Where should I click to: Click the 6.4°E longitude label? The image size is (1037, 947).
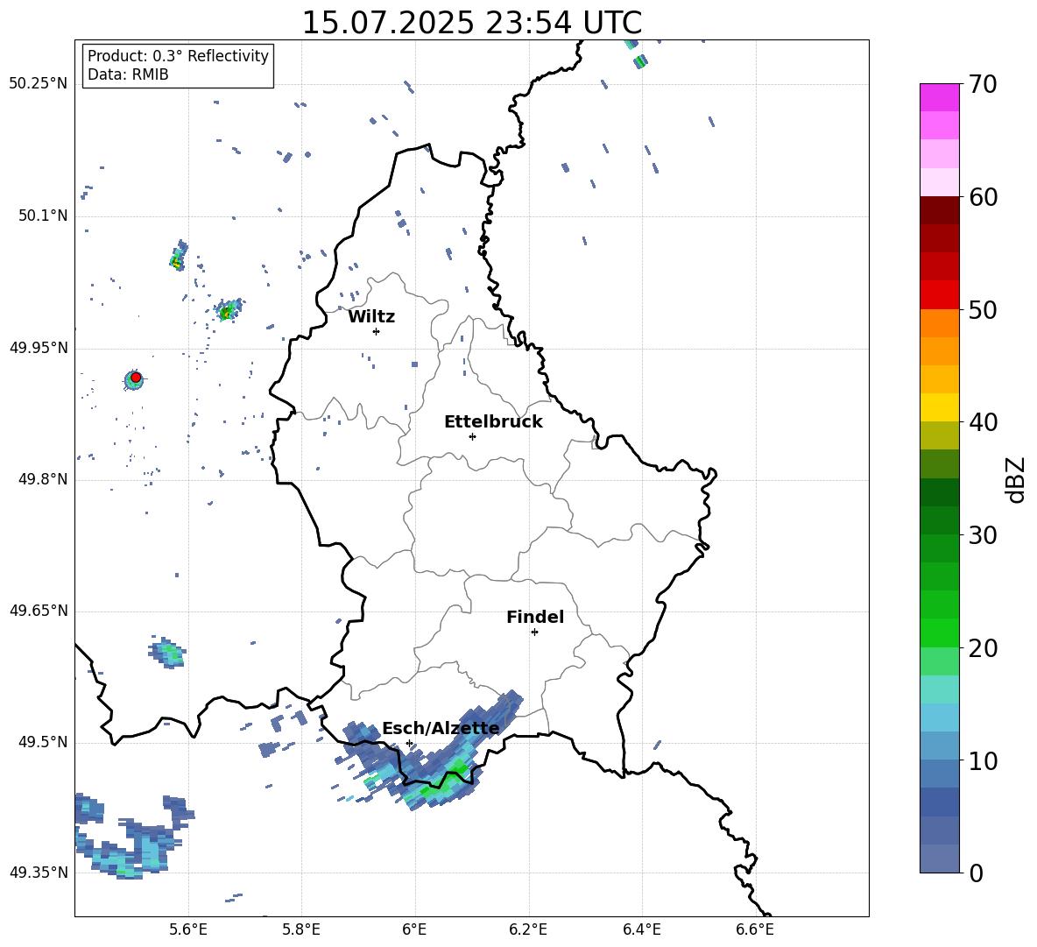pyautogui.click(x=641, y=929)
